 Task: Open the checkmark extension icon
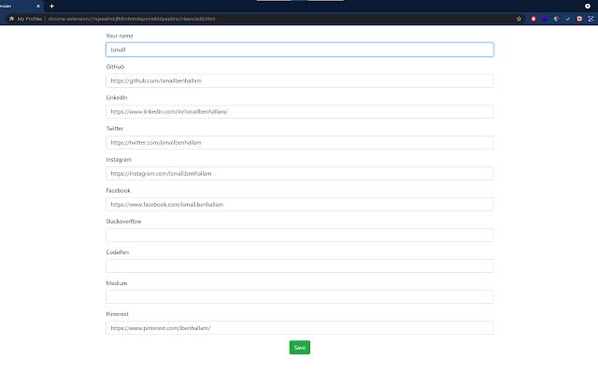point(568,19)
